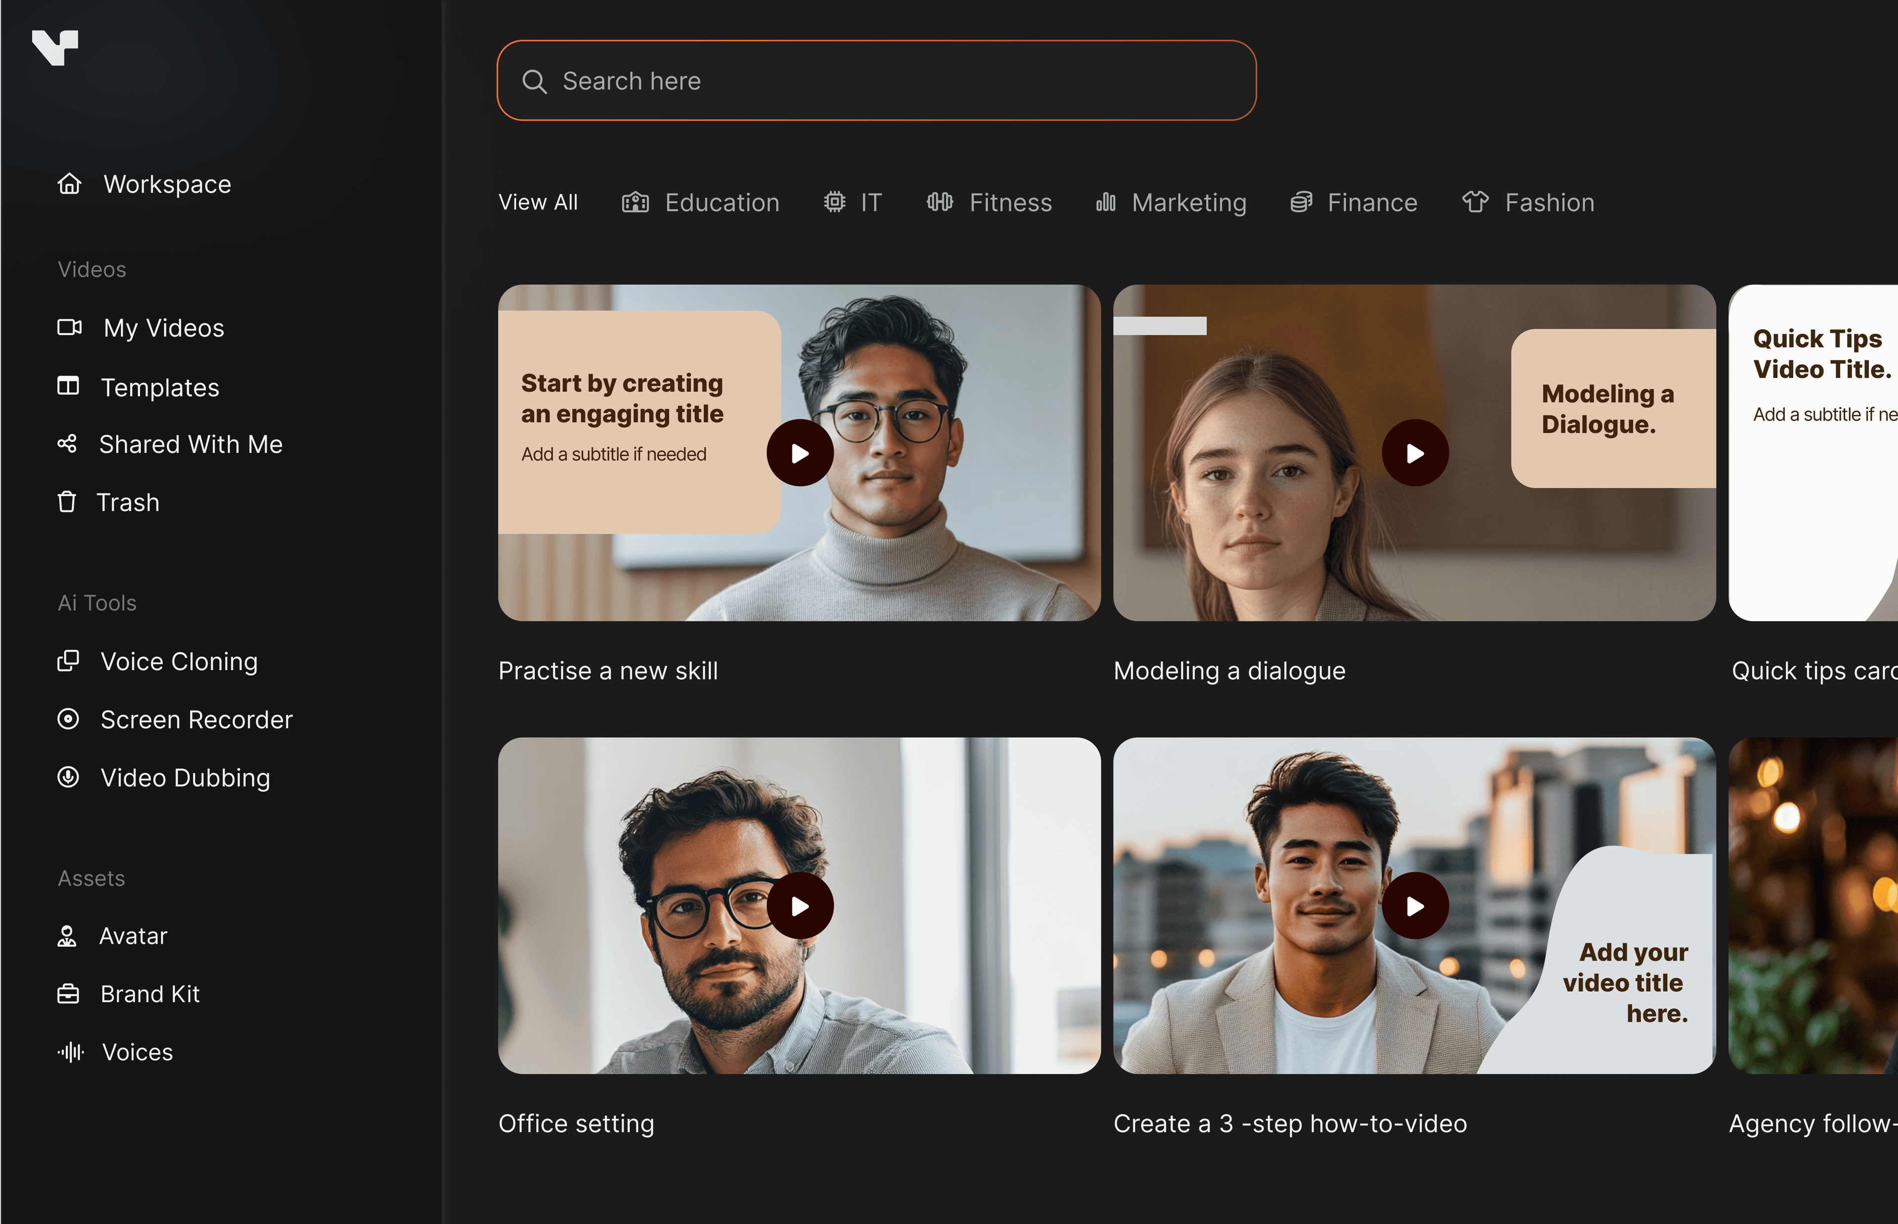The width and height of the screenshot is (1898, 1224).
Task: Click the Brand Kit briefcase icon
Action: [x=68, y=994]
